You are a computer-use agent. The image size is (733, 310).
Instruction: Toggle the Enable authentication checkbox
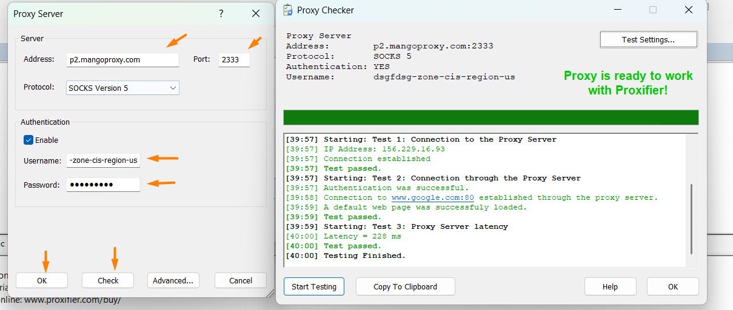(x=28, y=140)
